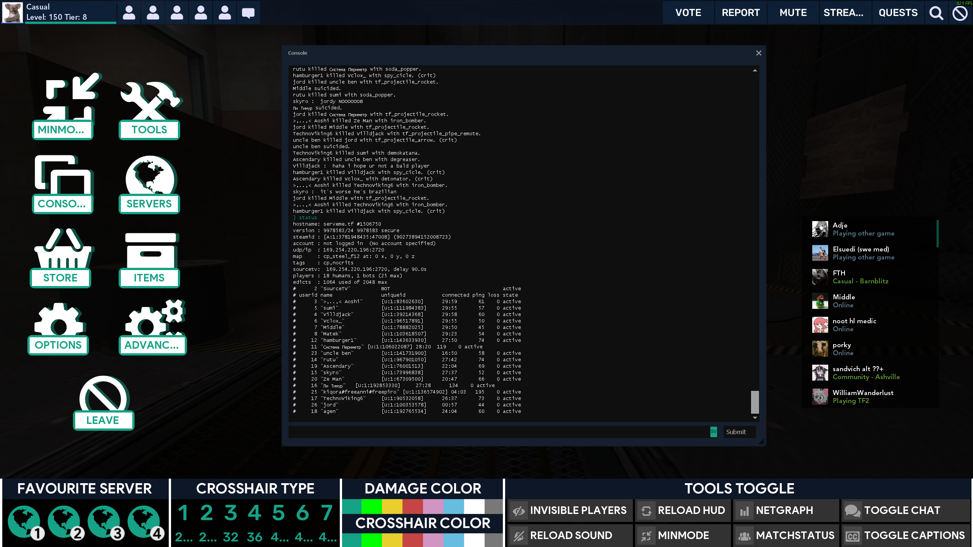Screen dimensions: 973x547
Task: Click the search magnifier icon
Action: click(936, 13)
